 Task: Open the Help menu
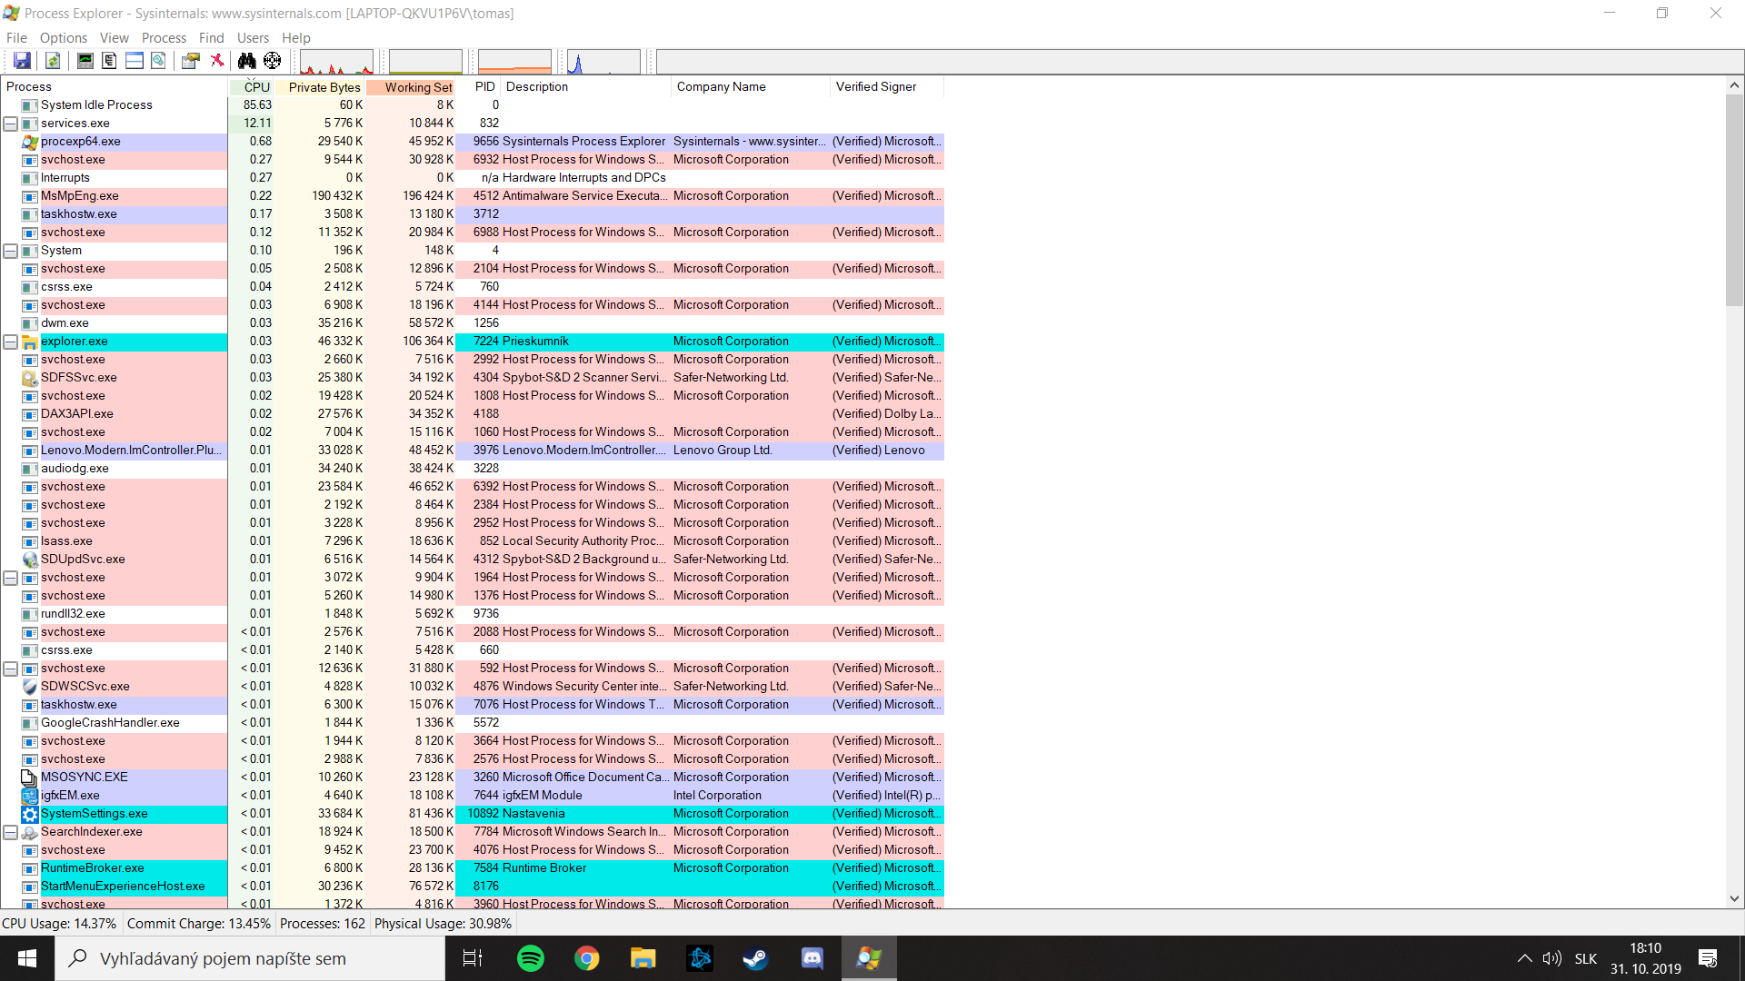(295, 37)
